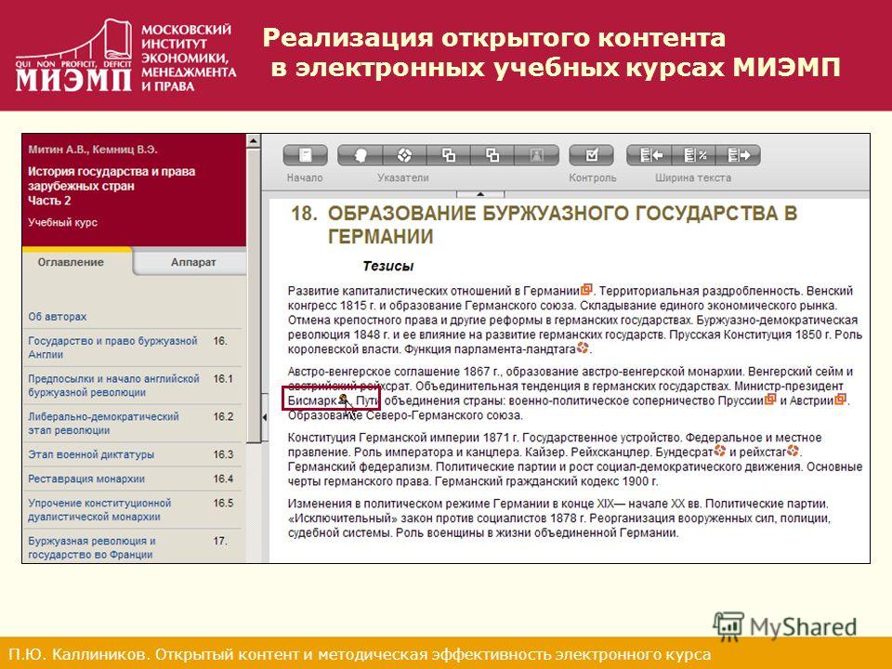Open Либерально-демократический этап революции section
The width and height of the screenshot is (892, 669).
pyautogui.click(x=103, y=424)
